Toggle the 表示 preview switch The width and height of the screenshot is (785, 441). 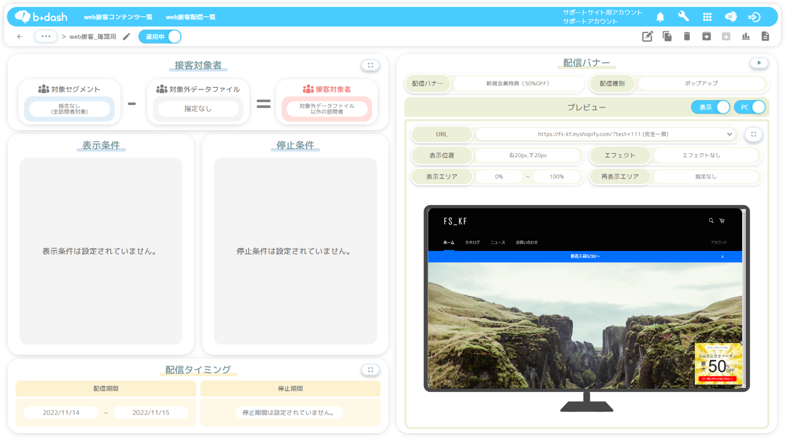pyautogui.click(x=711, y=107)
